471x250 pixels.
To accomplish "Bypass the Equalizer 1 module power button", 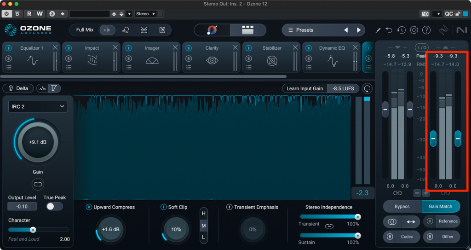I will coord(8,48).
